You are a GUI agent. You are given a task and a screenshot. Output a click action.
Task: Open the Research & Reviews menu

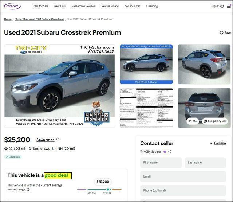83,6
